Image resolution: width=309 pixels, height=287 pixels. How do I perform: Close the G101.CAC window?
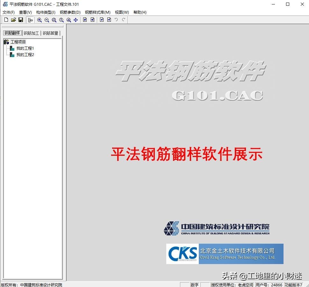[x=302, y=4]
